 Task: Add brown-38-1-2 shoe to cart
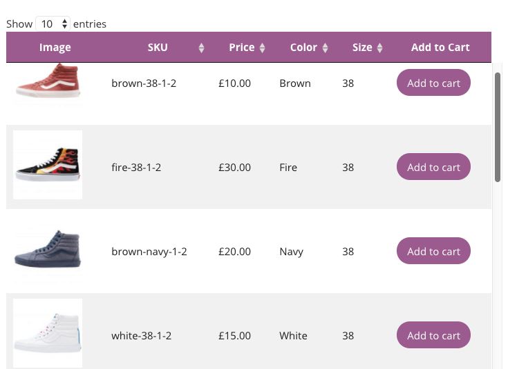pos(433,83)
